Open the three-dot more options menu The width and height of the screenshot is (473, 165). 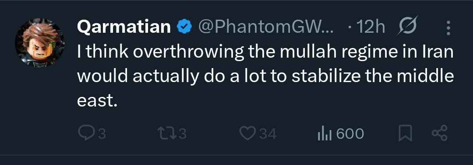448,28
